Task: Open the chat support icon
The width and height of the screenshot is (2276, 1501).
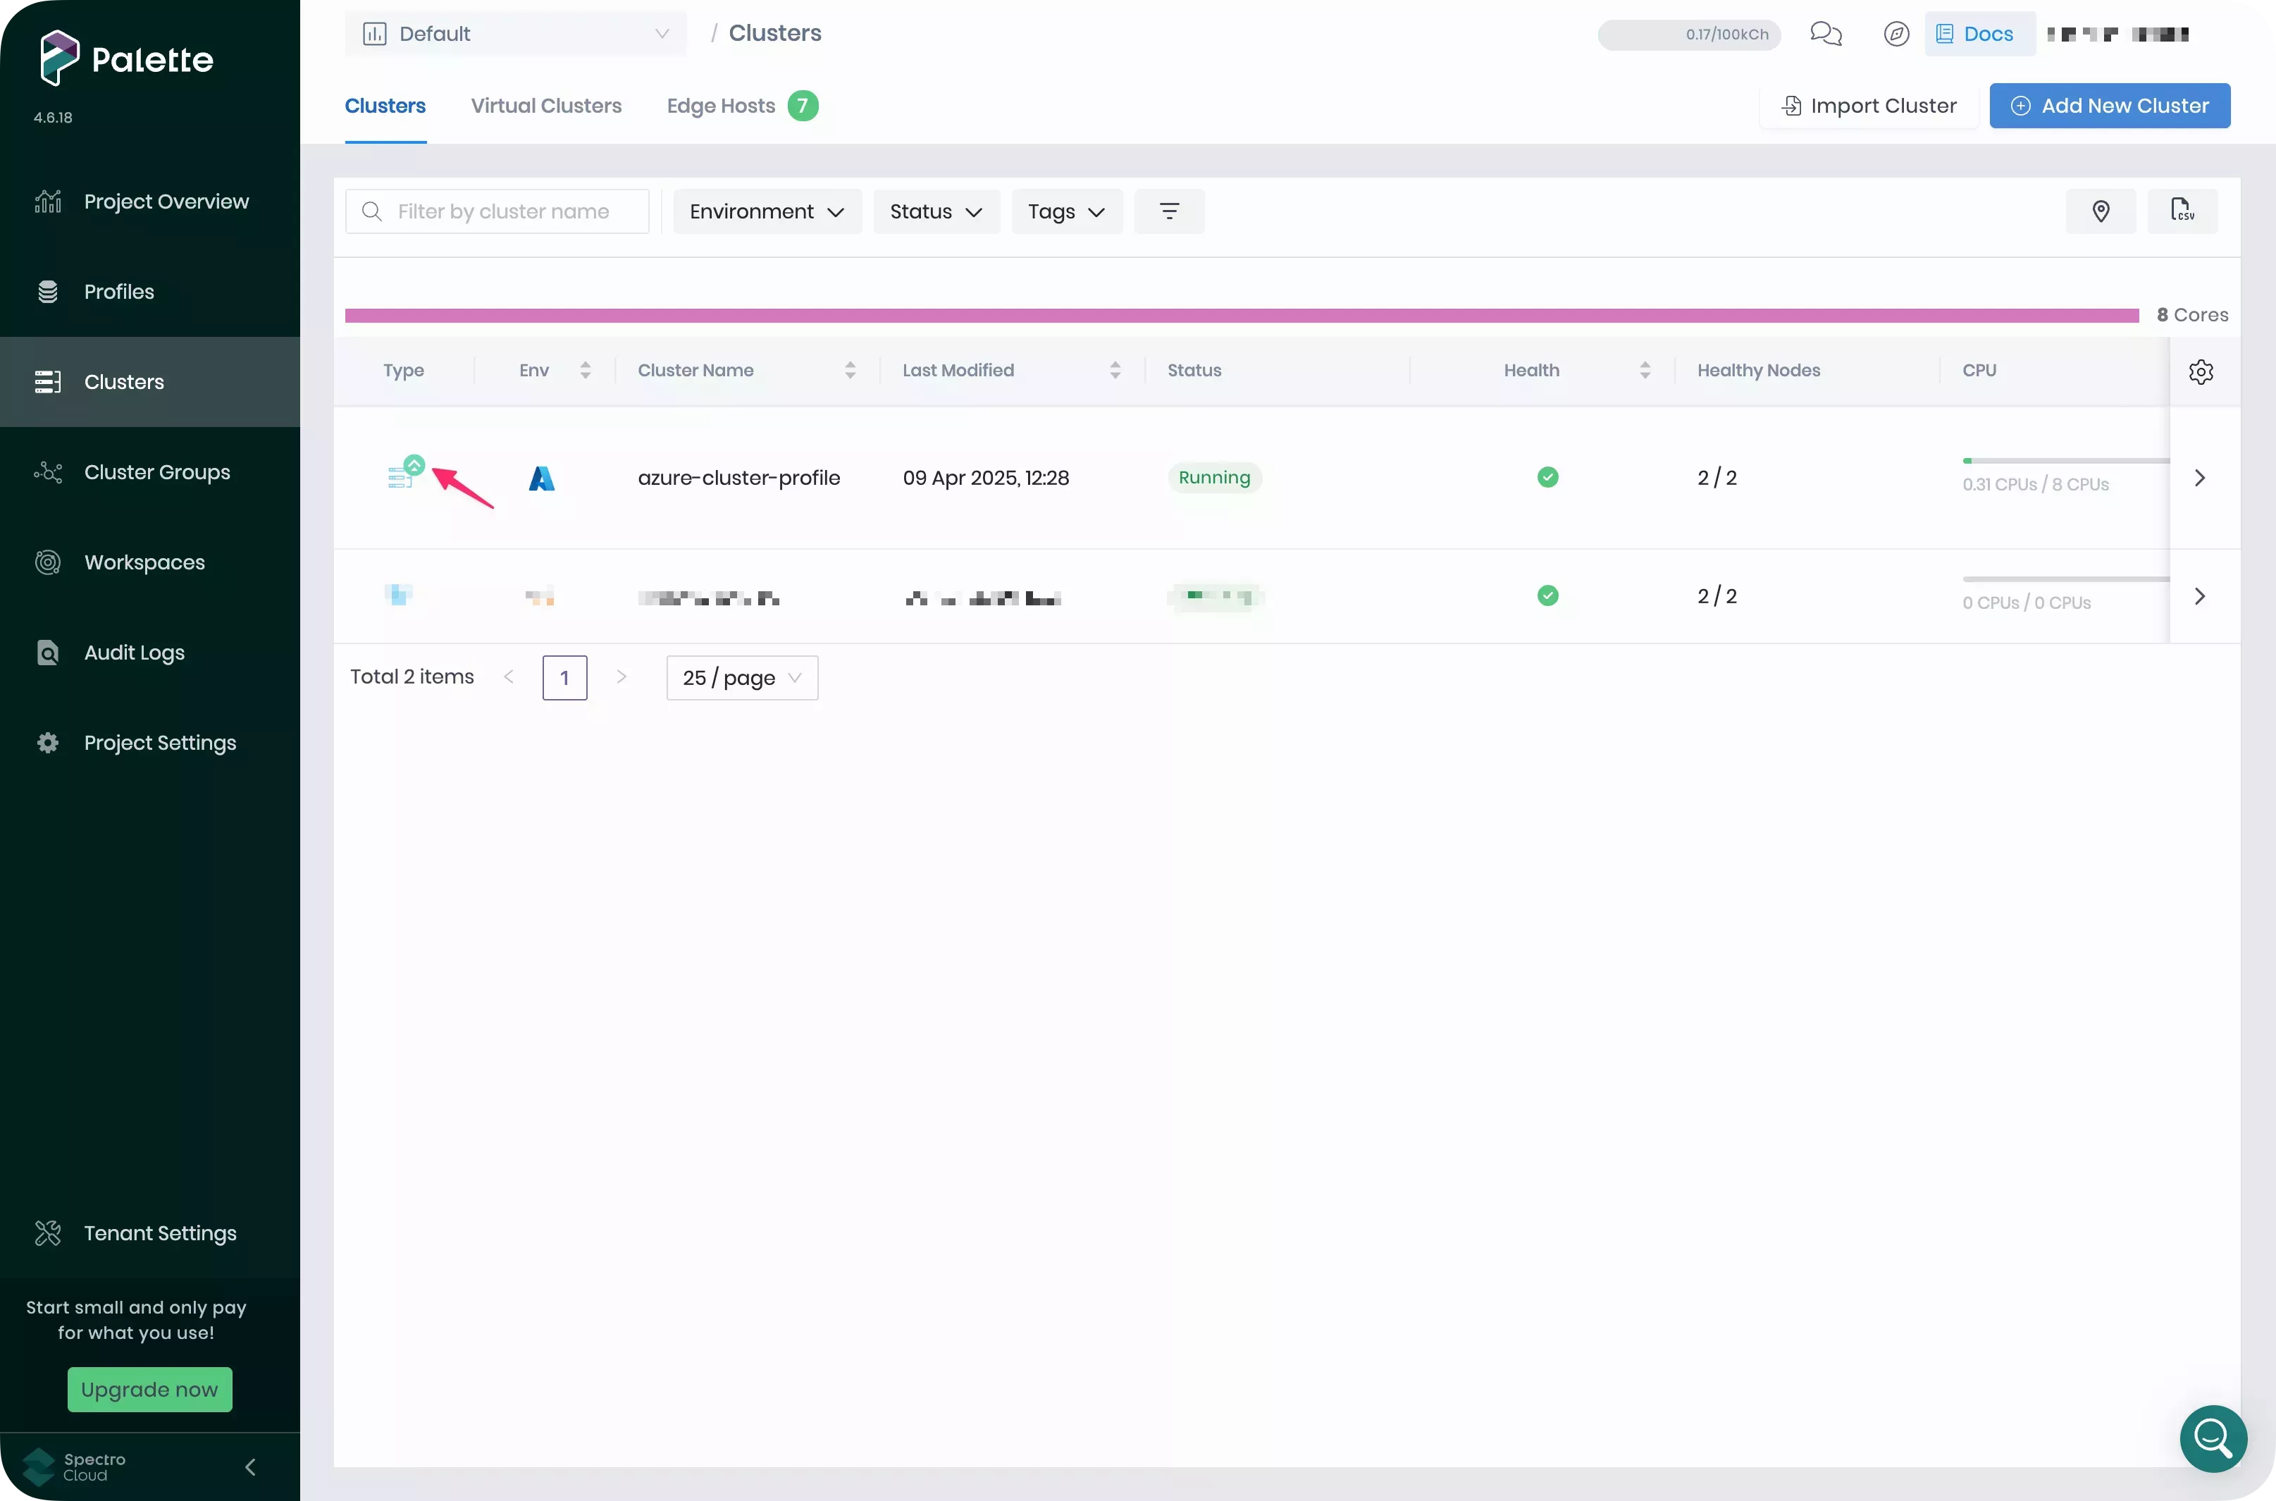Action: coord(1825,34)
